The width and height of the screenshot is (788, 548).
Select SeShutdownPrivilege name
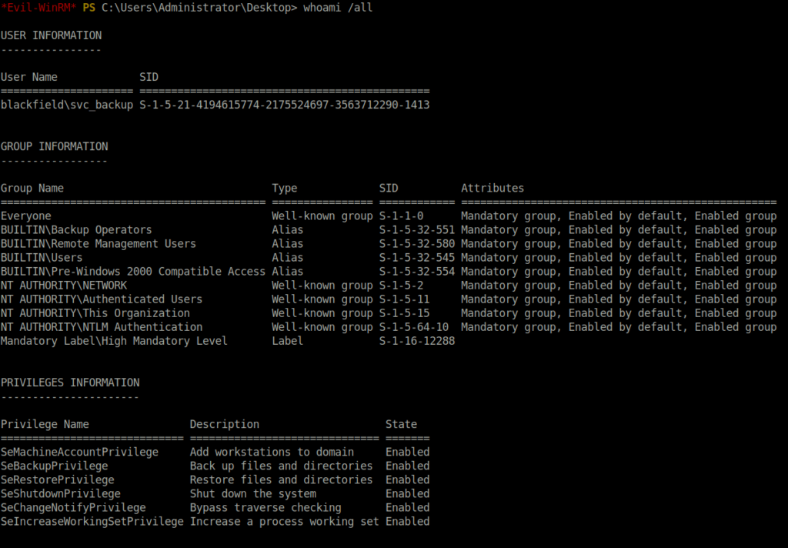(x=61, y=493)
